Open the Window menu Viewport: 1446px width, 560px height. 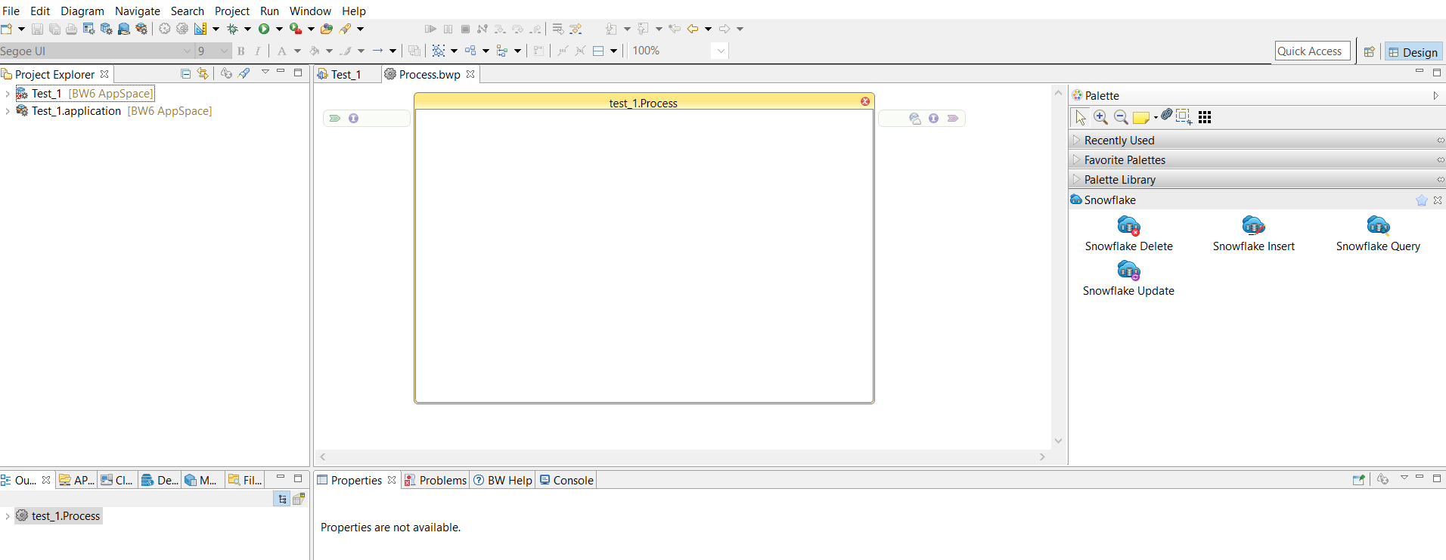pos(310,11)
